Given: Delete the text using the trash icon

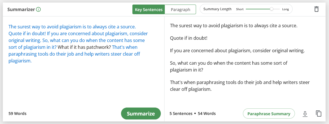Looking at the screenshot, I should pos(316,9).
